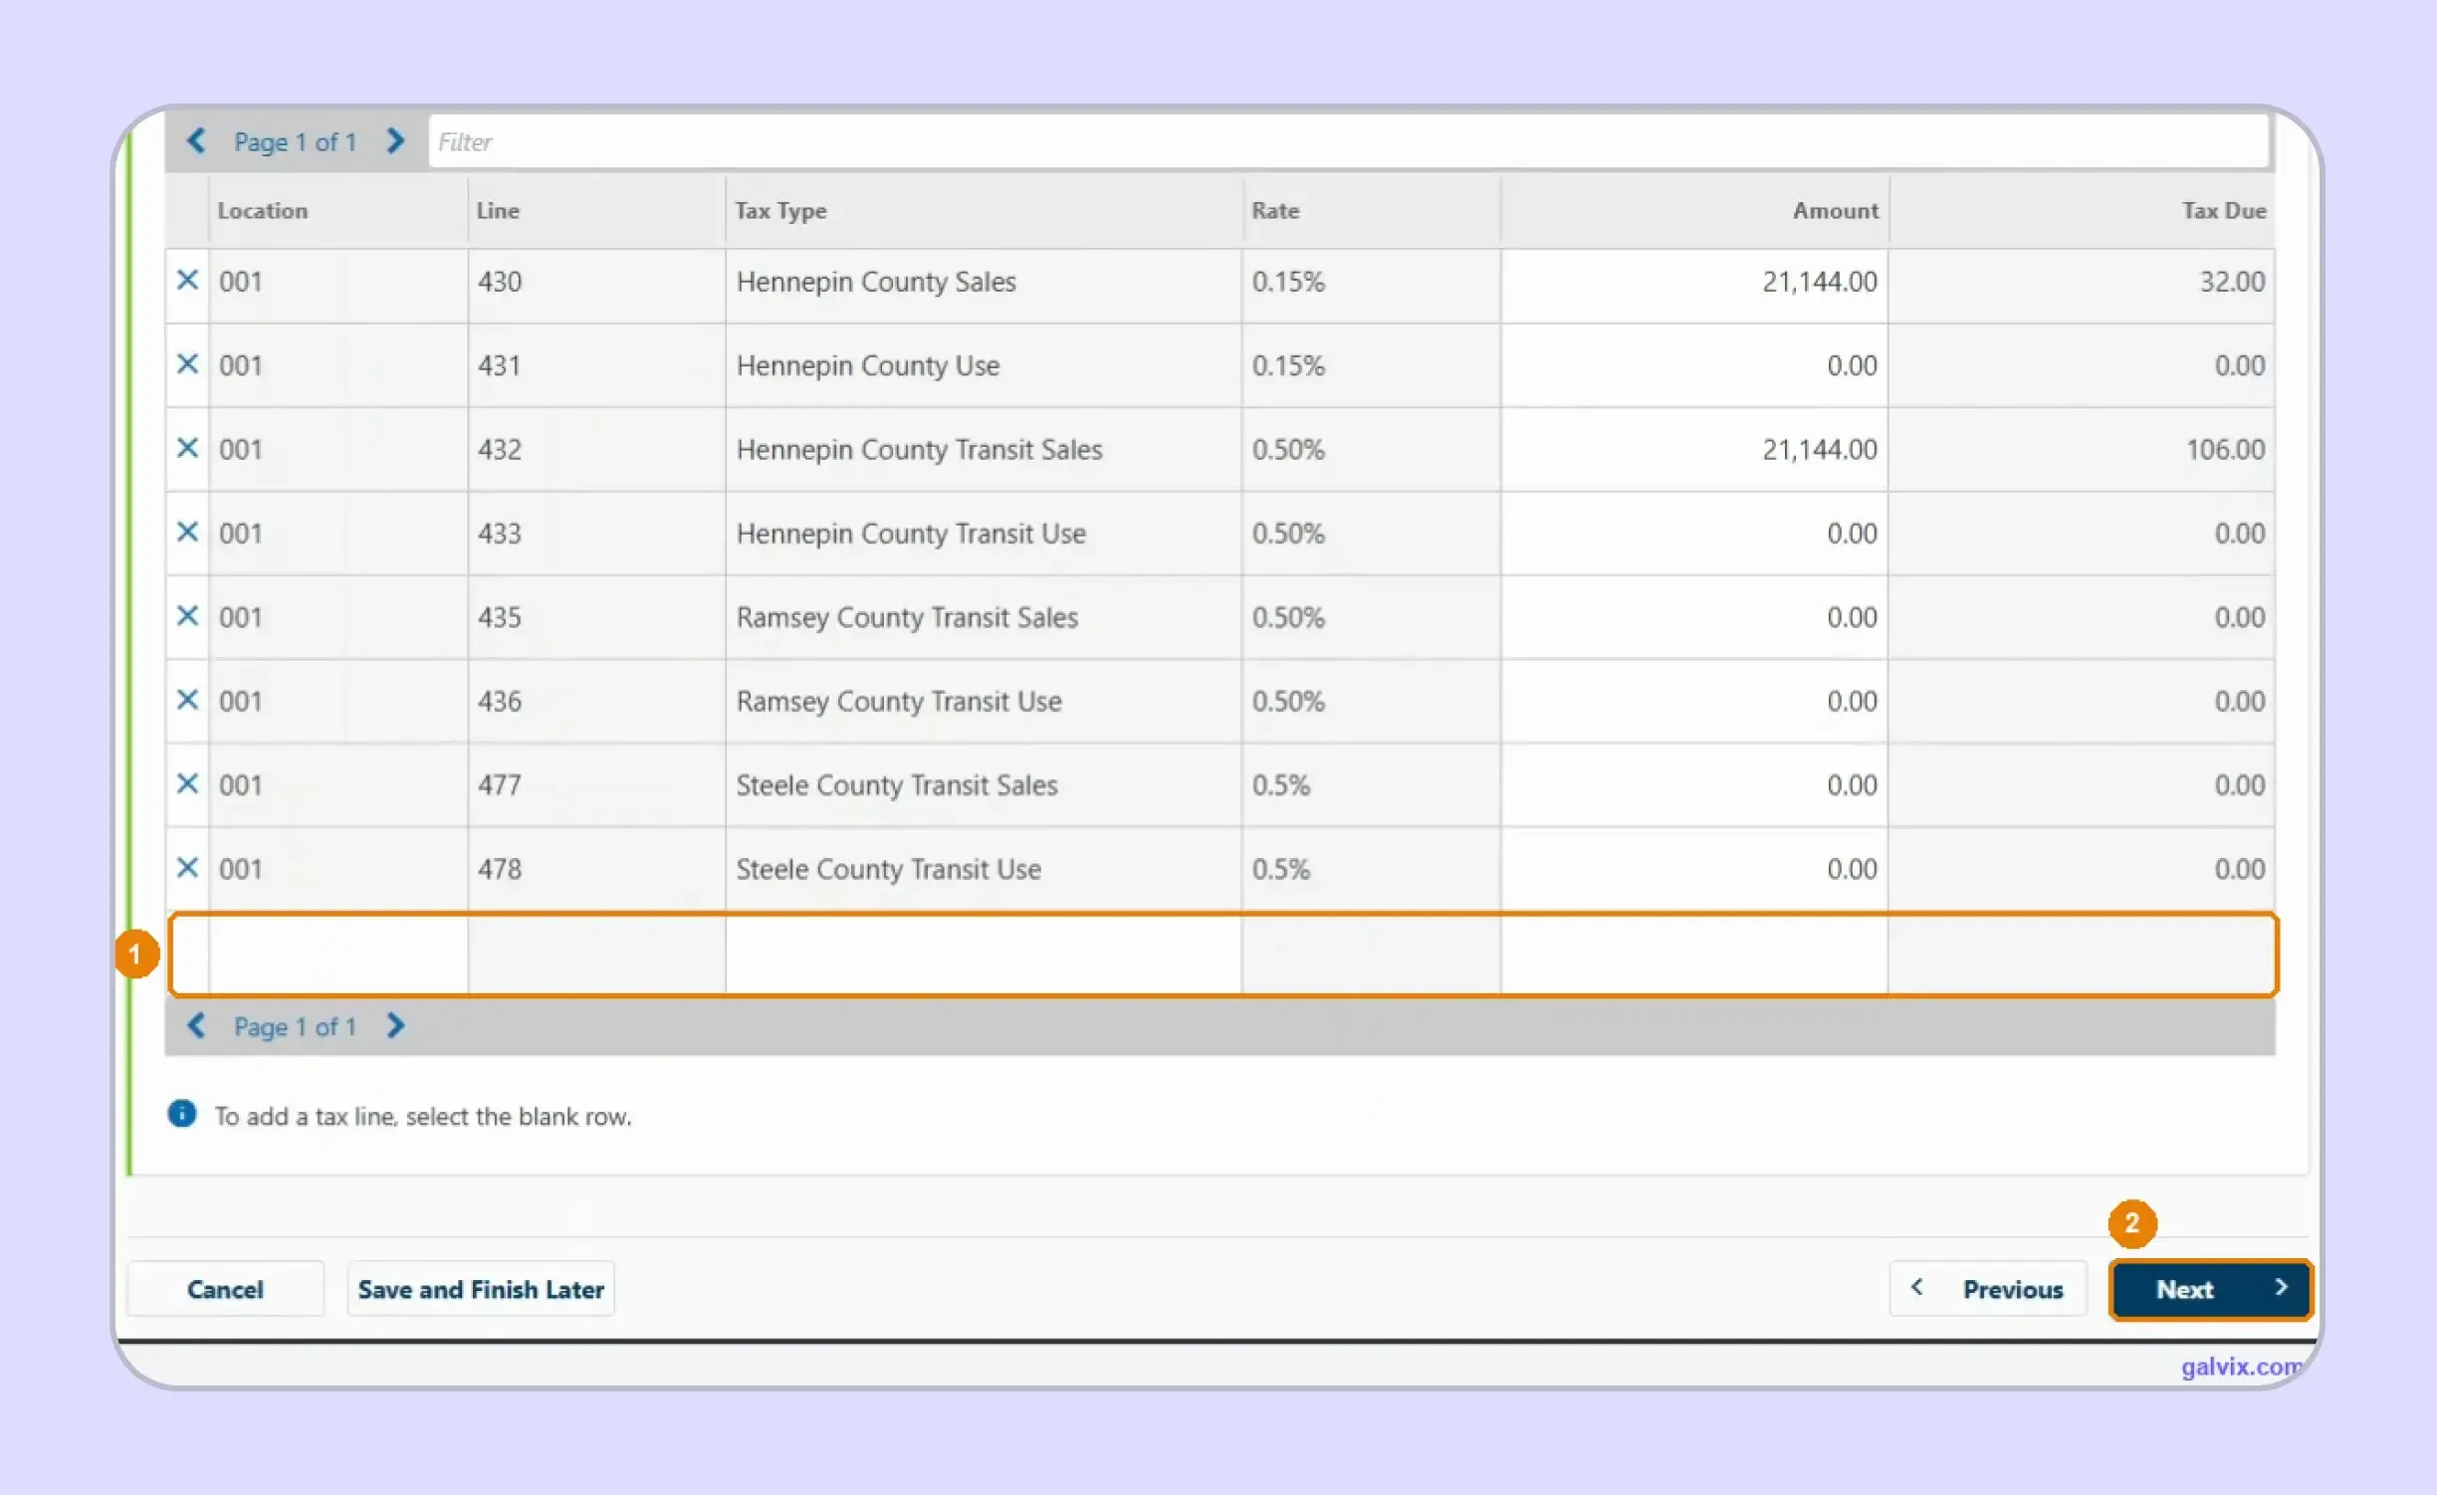Viewport: 2437px width, 1495px height.
Task: Remove line 431 Hennepin County Use
Action: click(x=187, y=364)
